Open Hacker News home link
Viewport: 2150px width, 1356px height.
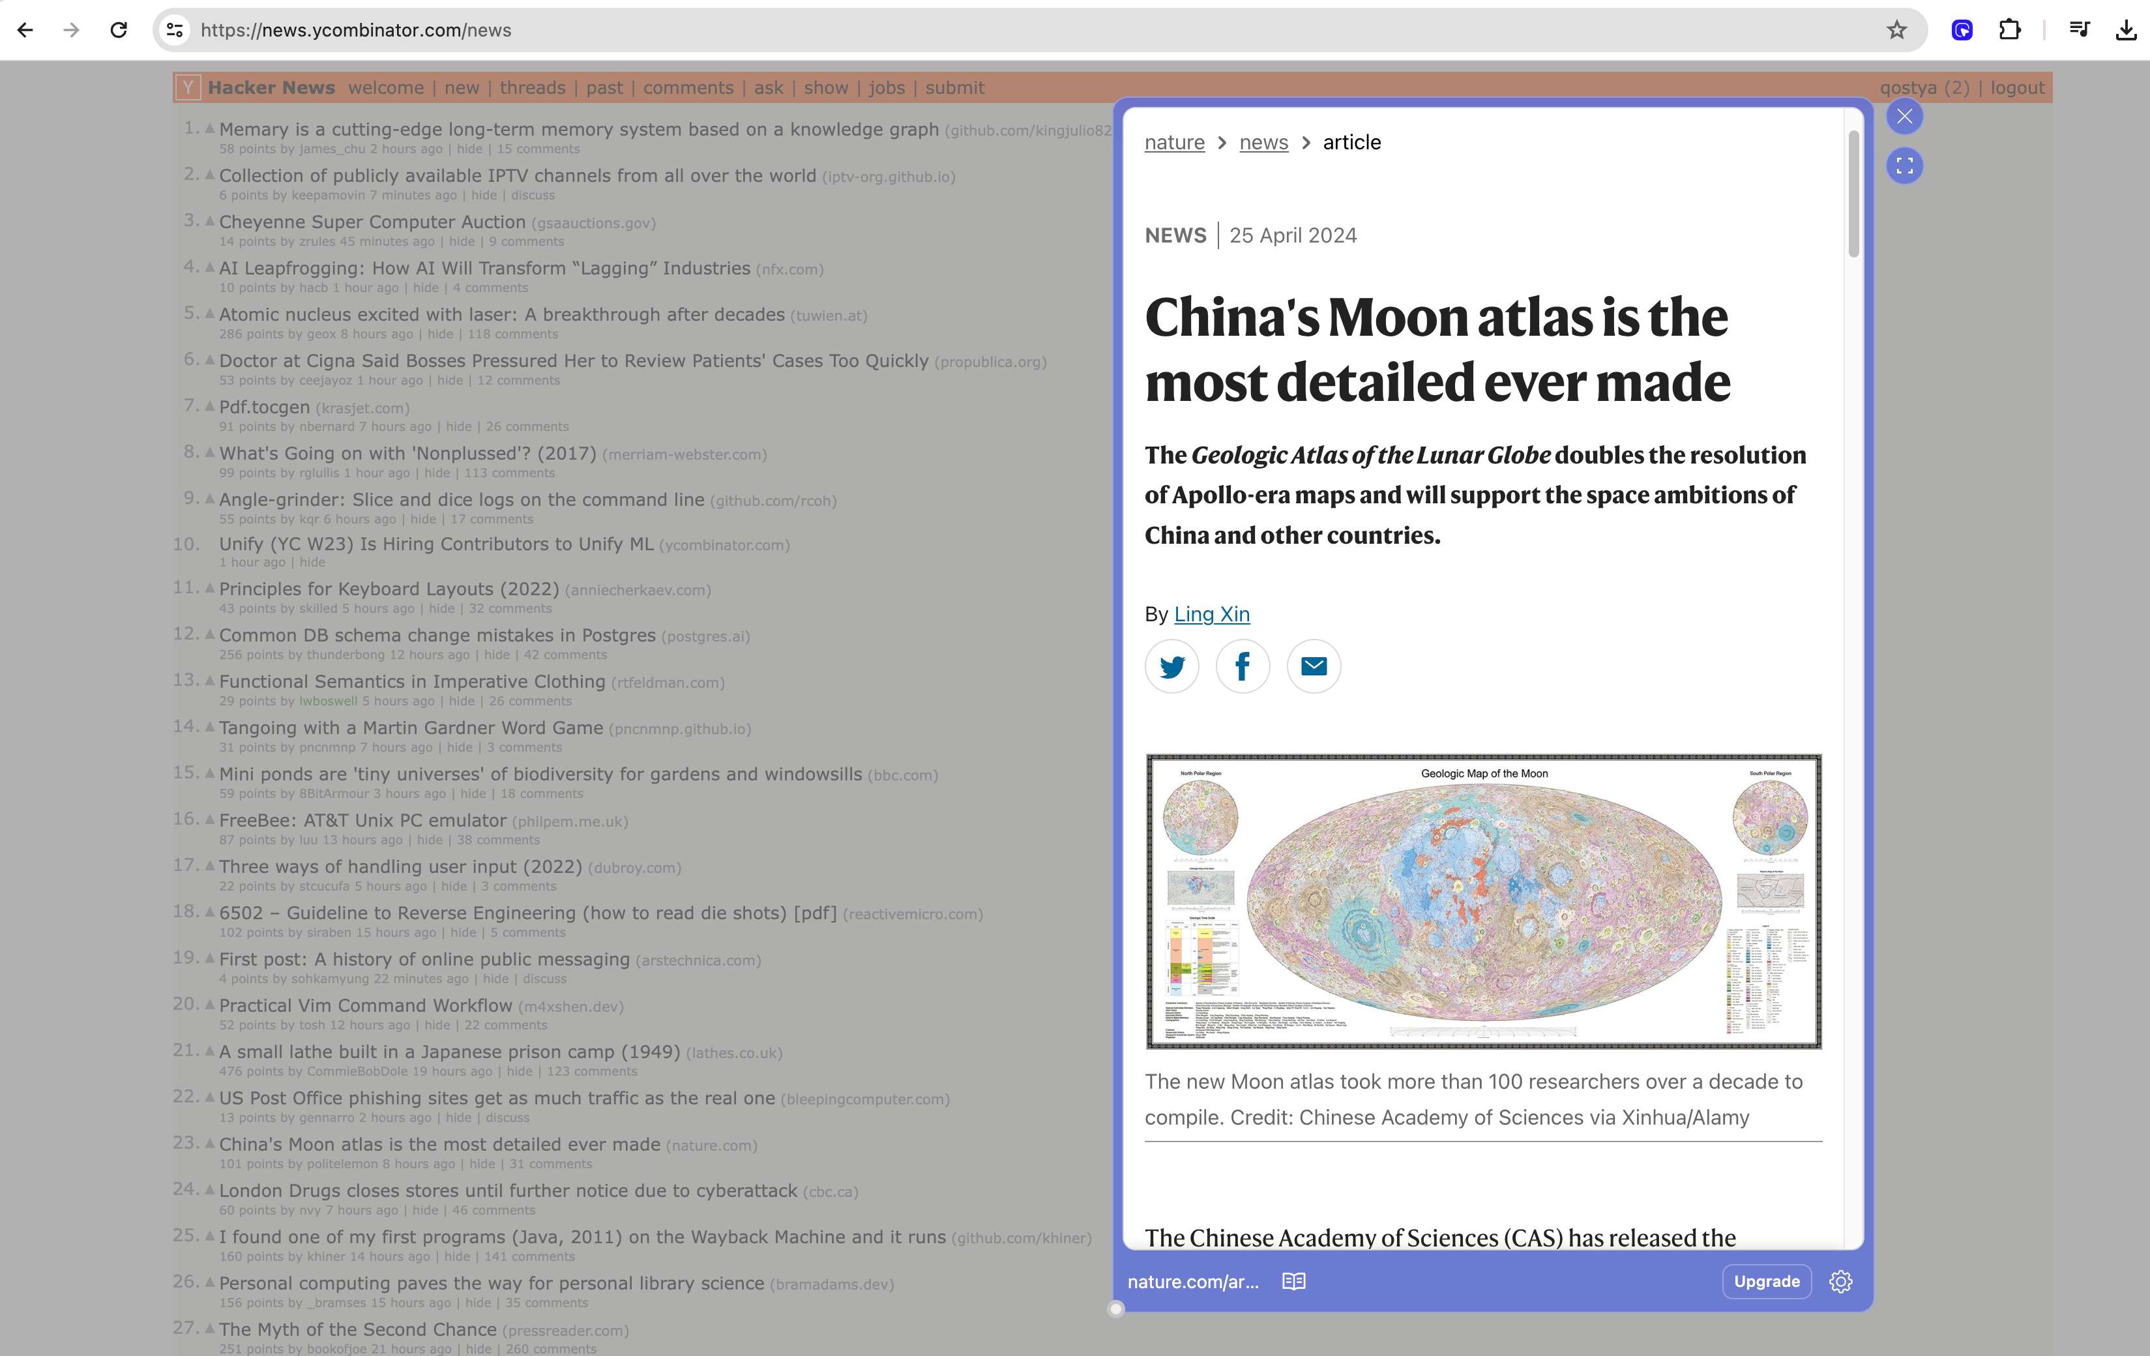coord(271,87)
